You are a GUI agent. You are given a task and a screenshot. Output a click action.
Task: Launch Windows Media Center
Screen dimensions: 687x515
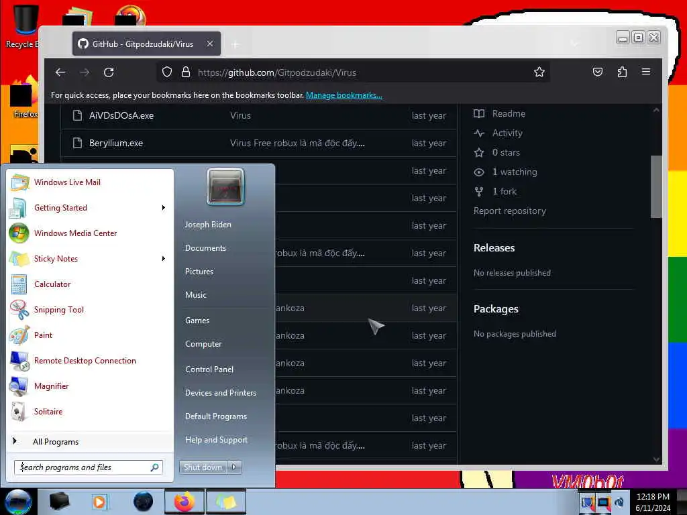tap(91, 233)
